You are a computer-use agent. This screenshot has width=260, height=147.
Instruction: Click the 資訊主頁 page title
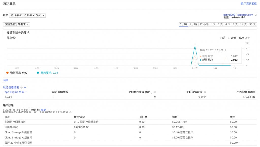[9, 3]
